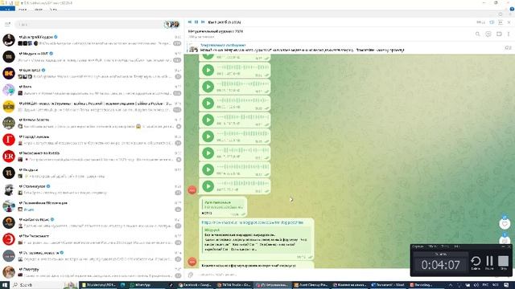Viewport: 515px width, 289px height.
Task: Open РУС input language switcher in tray
Action: click(x=486, y=285)
